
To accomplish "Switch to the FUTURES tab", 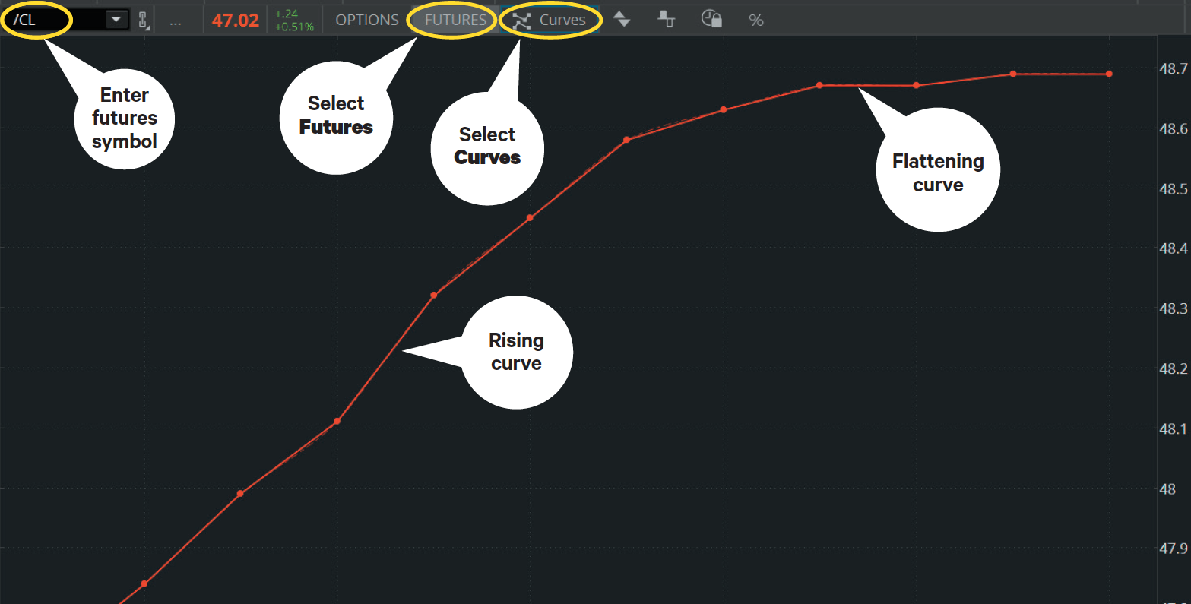I will (x=455, y=21).
